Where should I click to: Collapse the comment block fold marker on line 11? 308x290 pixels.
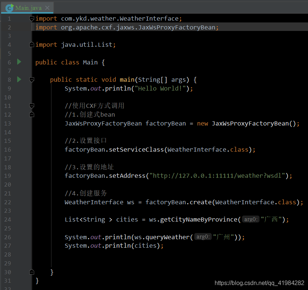pyautogui.click(x=32, y=106)
